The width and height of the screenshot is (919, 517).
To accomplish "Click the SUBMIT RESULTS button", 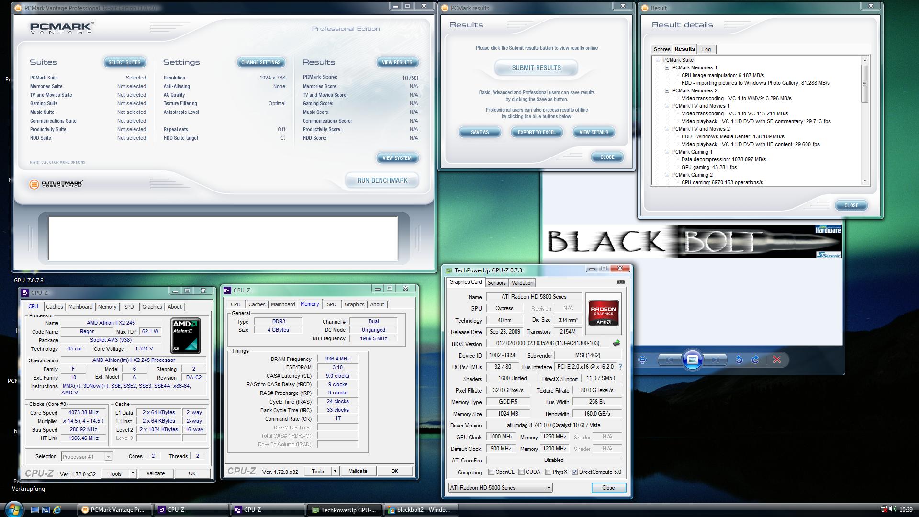I will coord(536,68).
